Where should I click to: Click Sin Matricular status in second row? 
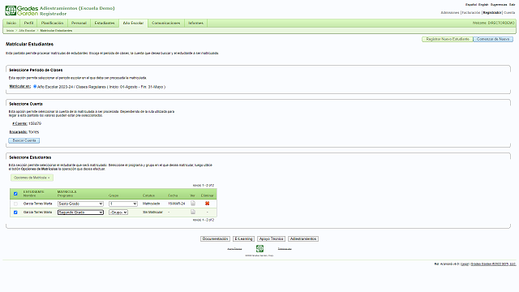tap(152, 213)
